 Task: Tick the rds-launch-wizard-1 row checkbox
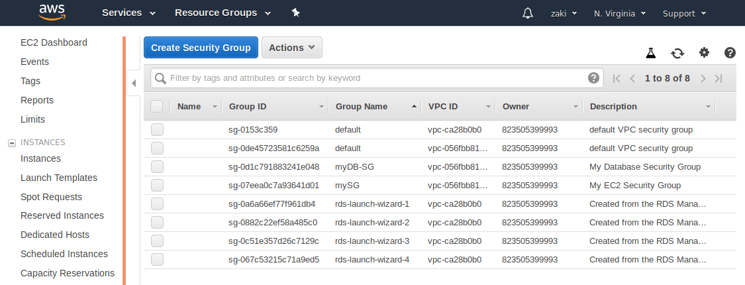(x=157, y=204)
